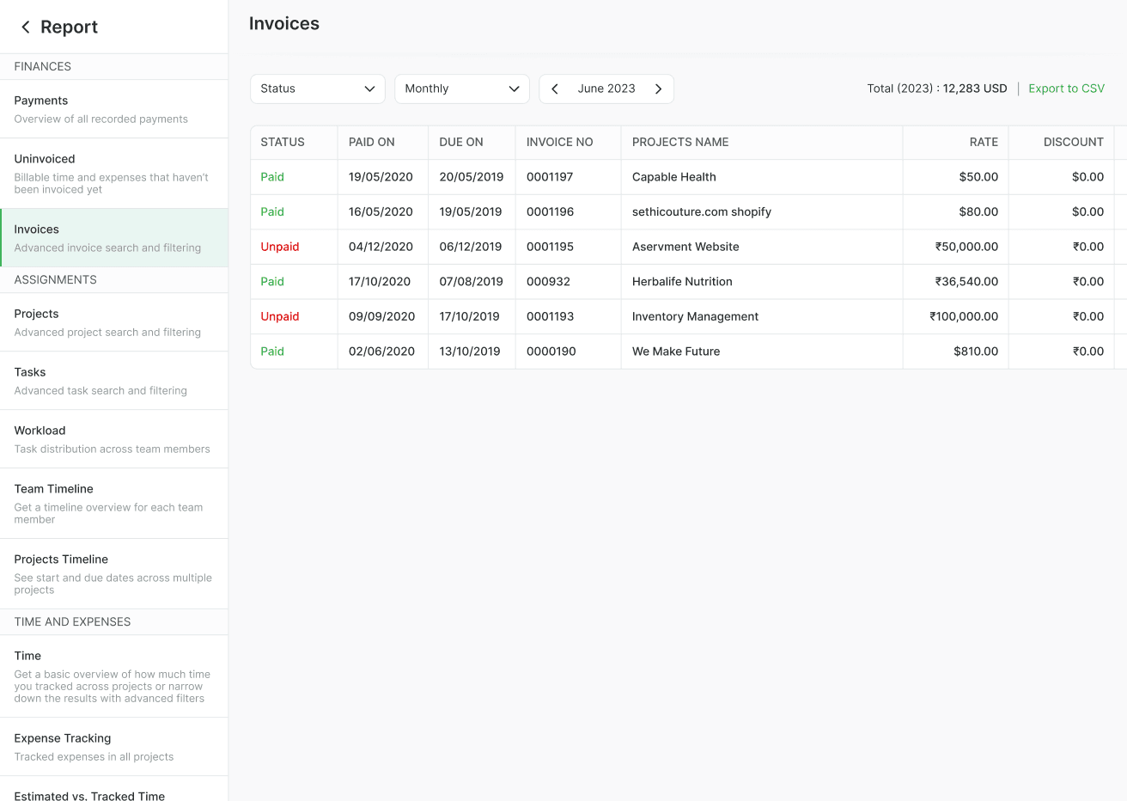Select Expense Tracking in the sidebar

[62, 738]
